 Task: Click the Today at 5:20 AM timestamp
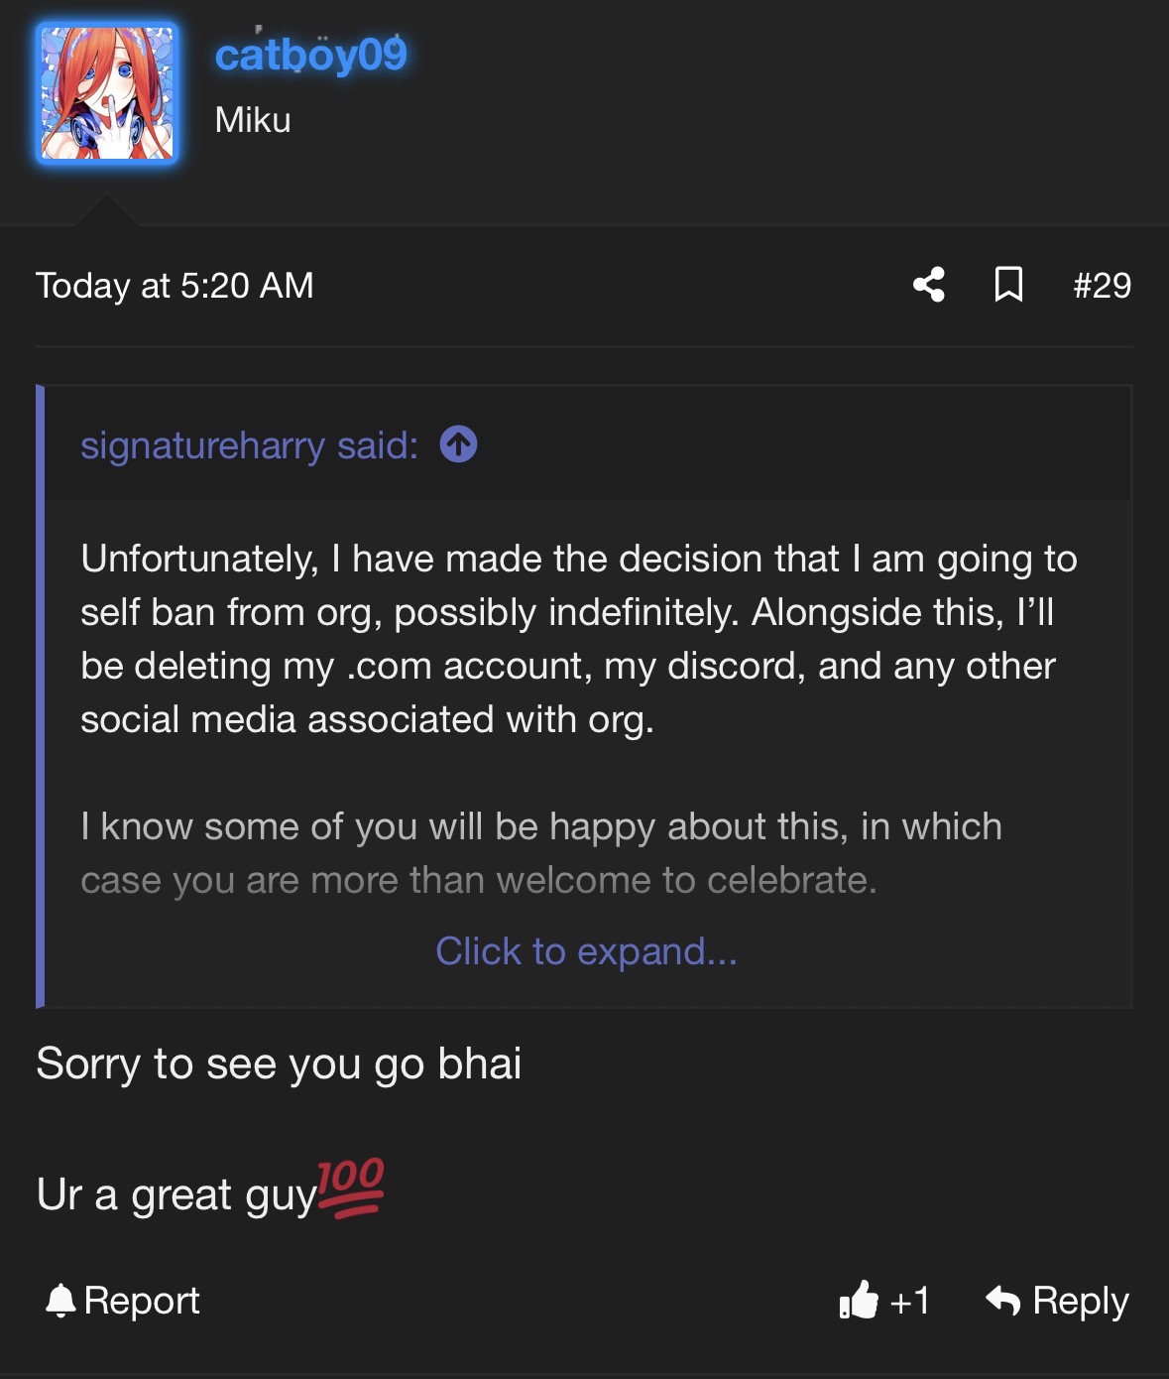pyautogui.click(x=175, y=286)
